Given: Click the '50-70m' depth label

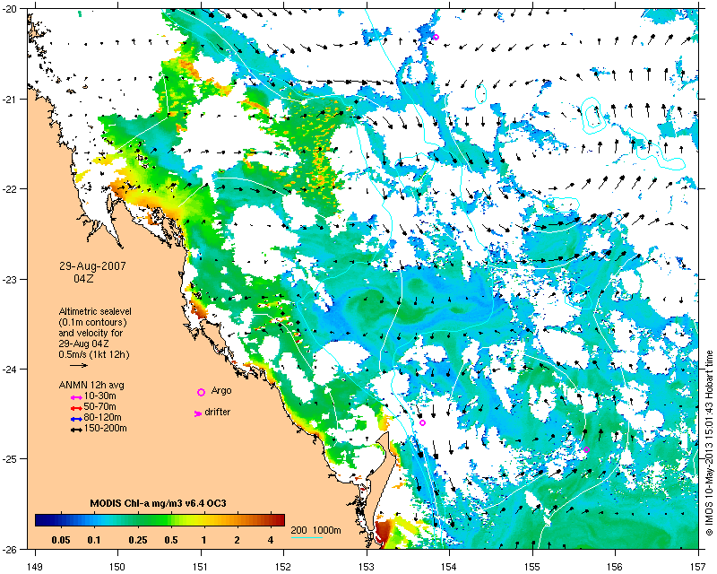Looking at the screenshot, I should 99,407.
